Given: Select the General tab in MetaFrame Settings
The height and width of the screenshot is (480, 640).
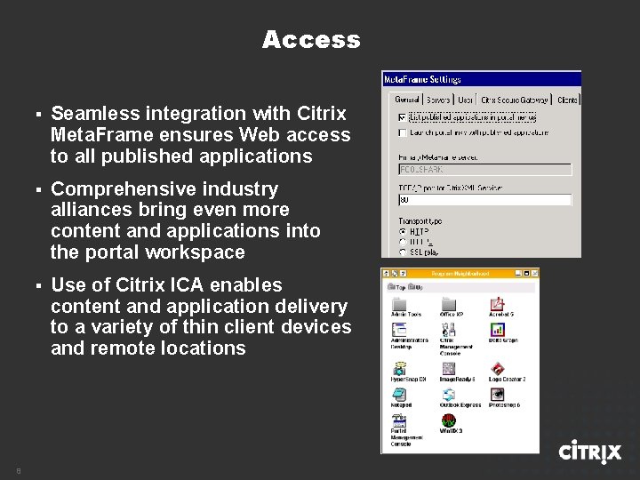Looking at the screenshot, I should point(406,100).
